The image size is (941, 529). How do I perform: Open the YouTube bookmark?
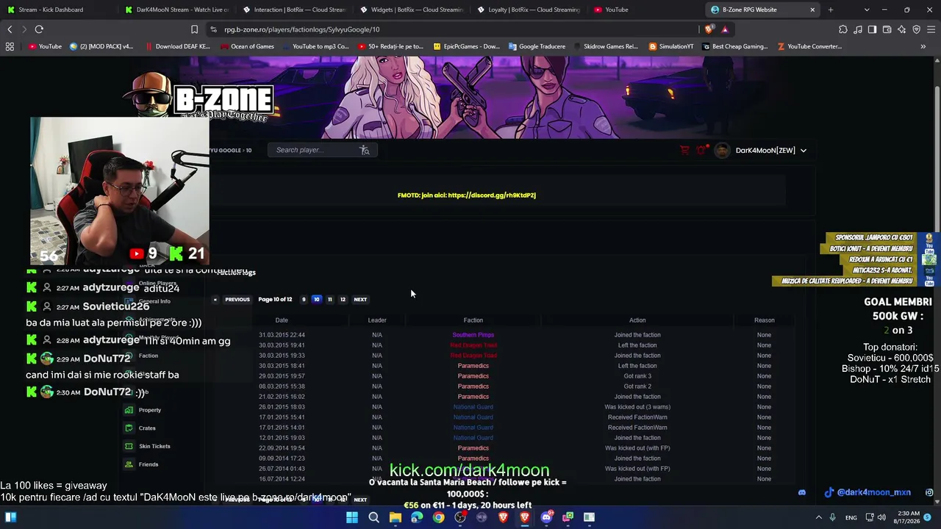(x=45, y=46)
